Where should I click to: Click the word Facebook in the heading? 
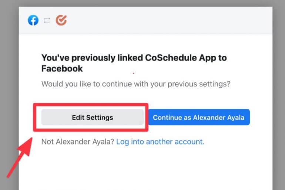(62, 69)
